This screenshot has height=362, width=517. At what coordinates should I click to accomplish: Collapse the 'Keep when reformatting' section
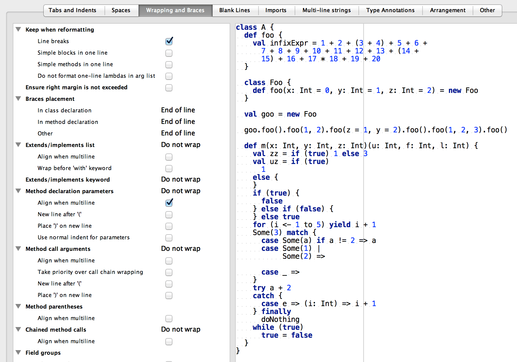point(18,29)
